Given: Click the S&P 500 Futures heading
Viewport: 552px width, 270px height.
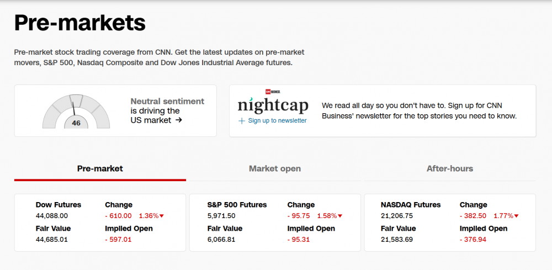Looking at the screenshot, I should pyautogui.click(x=237, y=205).
